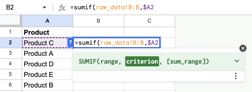Viewport: 252px width, 92px height.
Task: Select row 4 header
Action: pos(10,64)
